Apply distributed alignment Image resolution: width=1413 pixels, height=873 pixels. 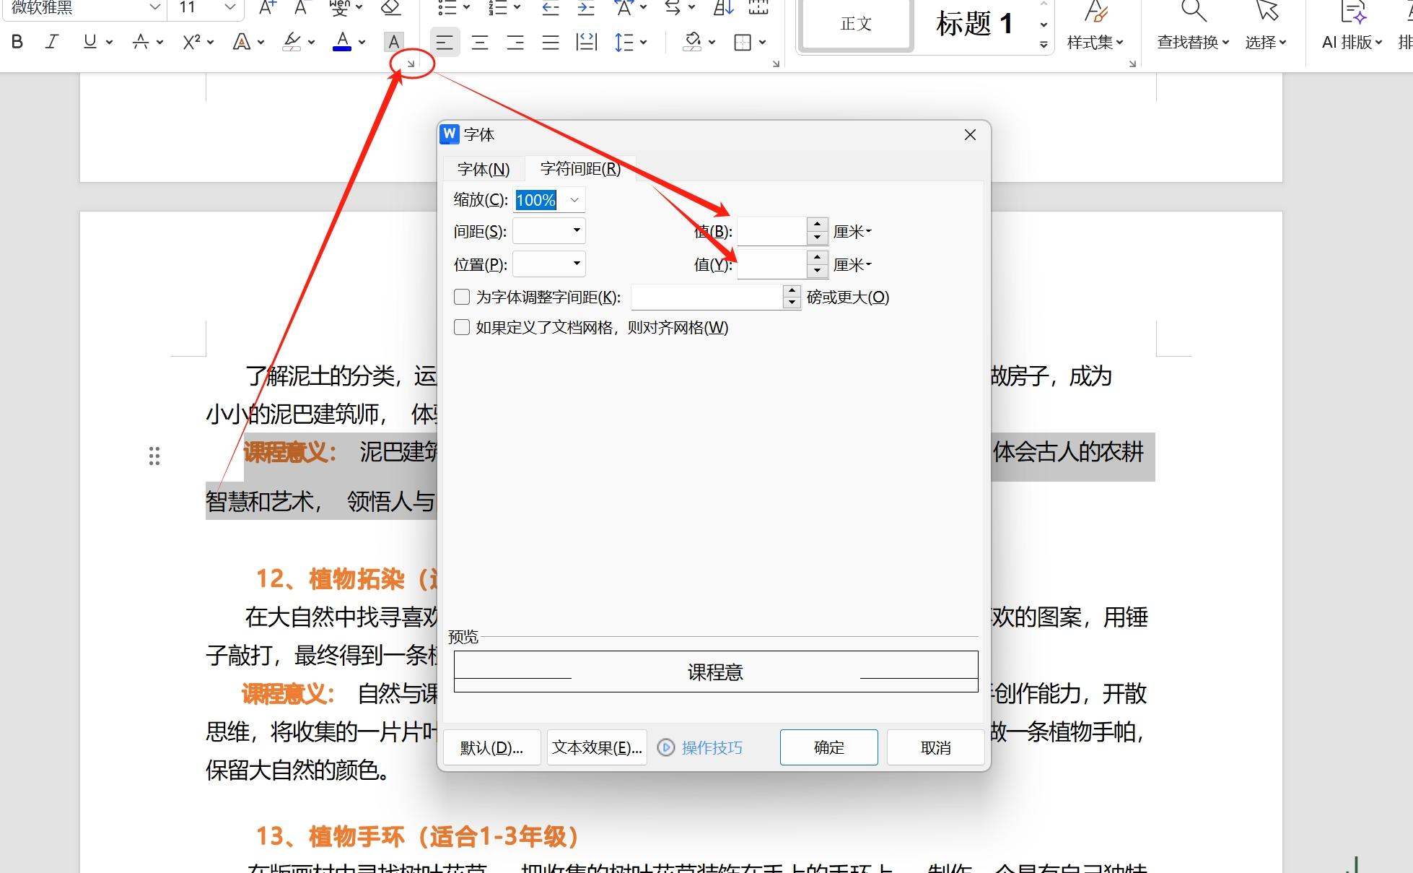[587, 43]
